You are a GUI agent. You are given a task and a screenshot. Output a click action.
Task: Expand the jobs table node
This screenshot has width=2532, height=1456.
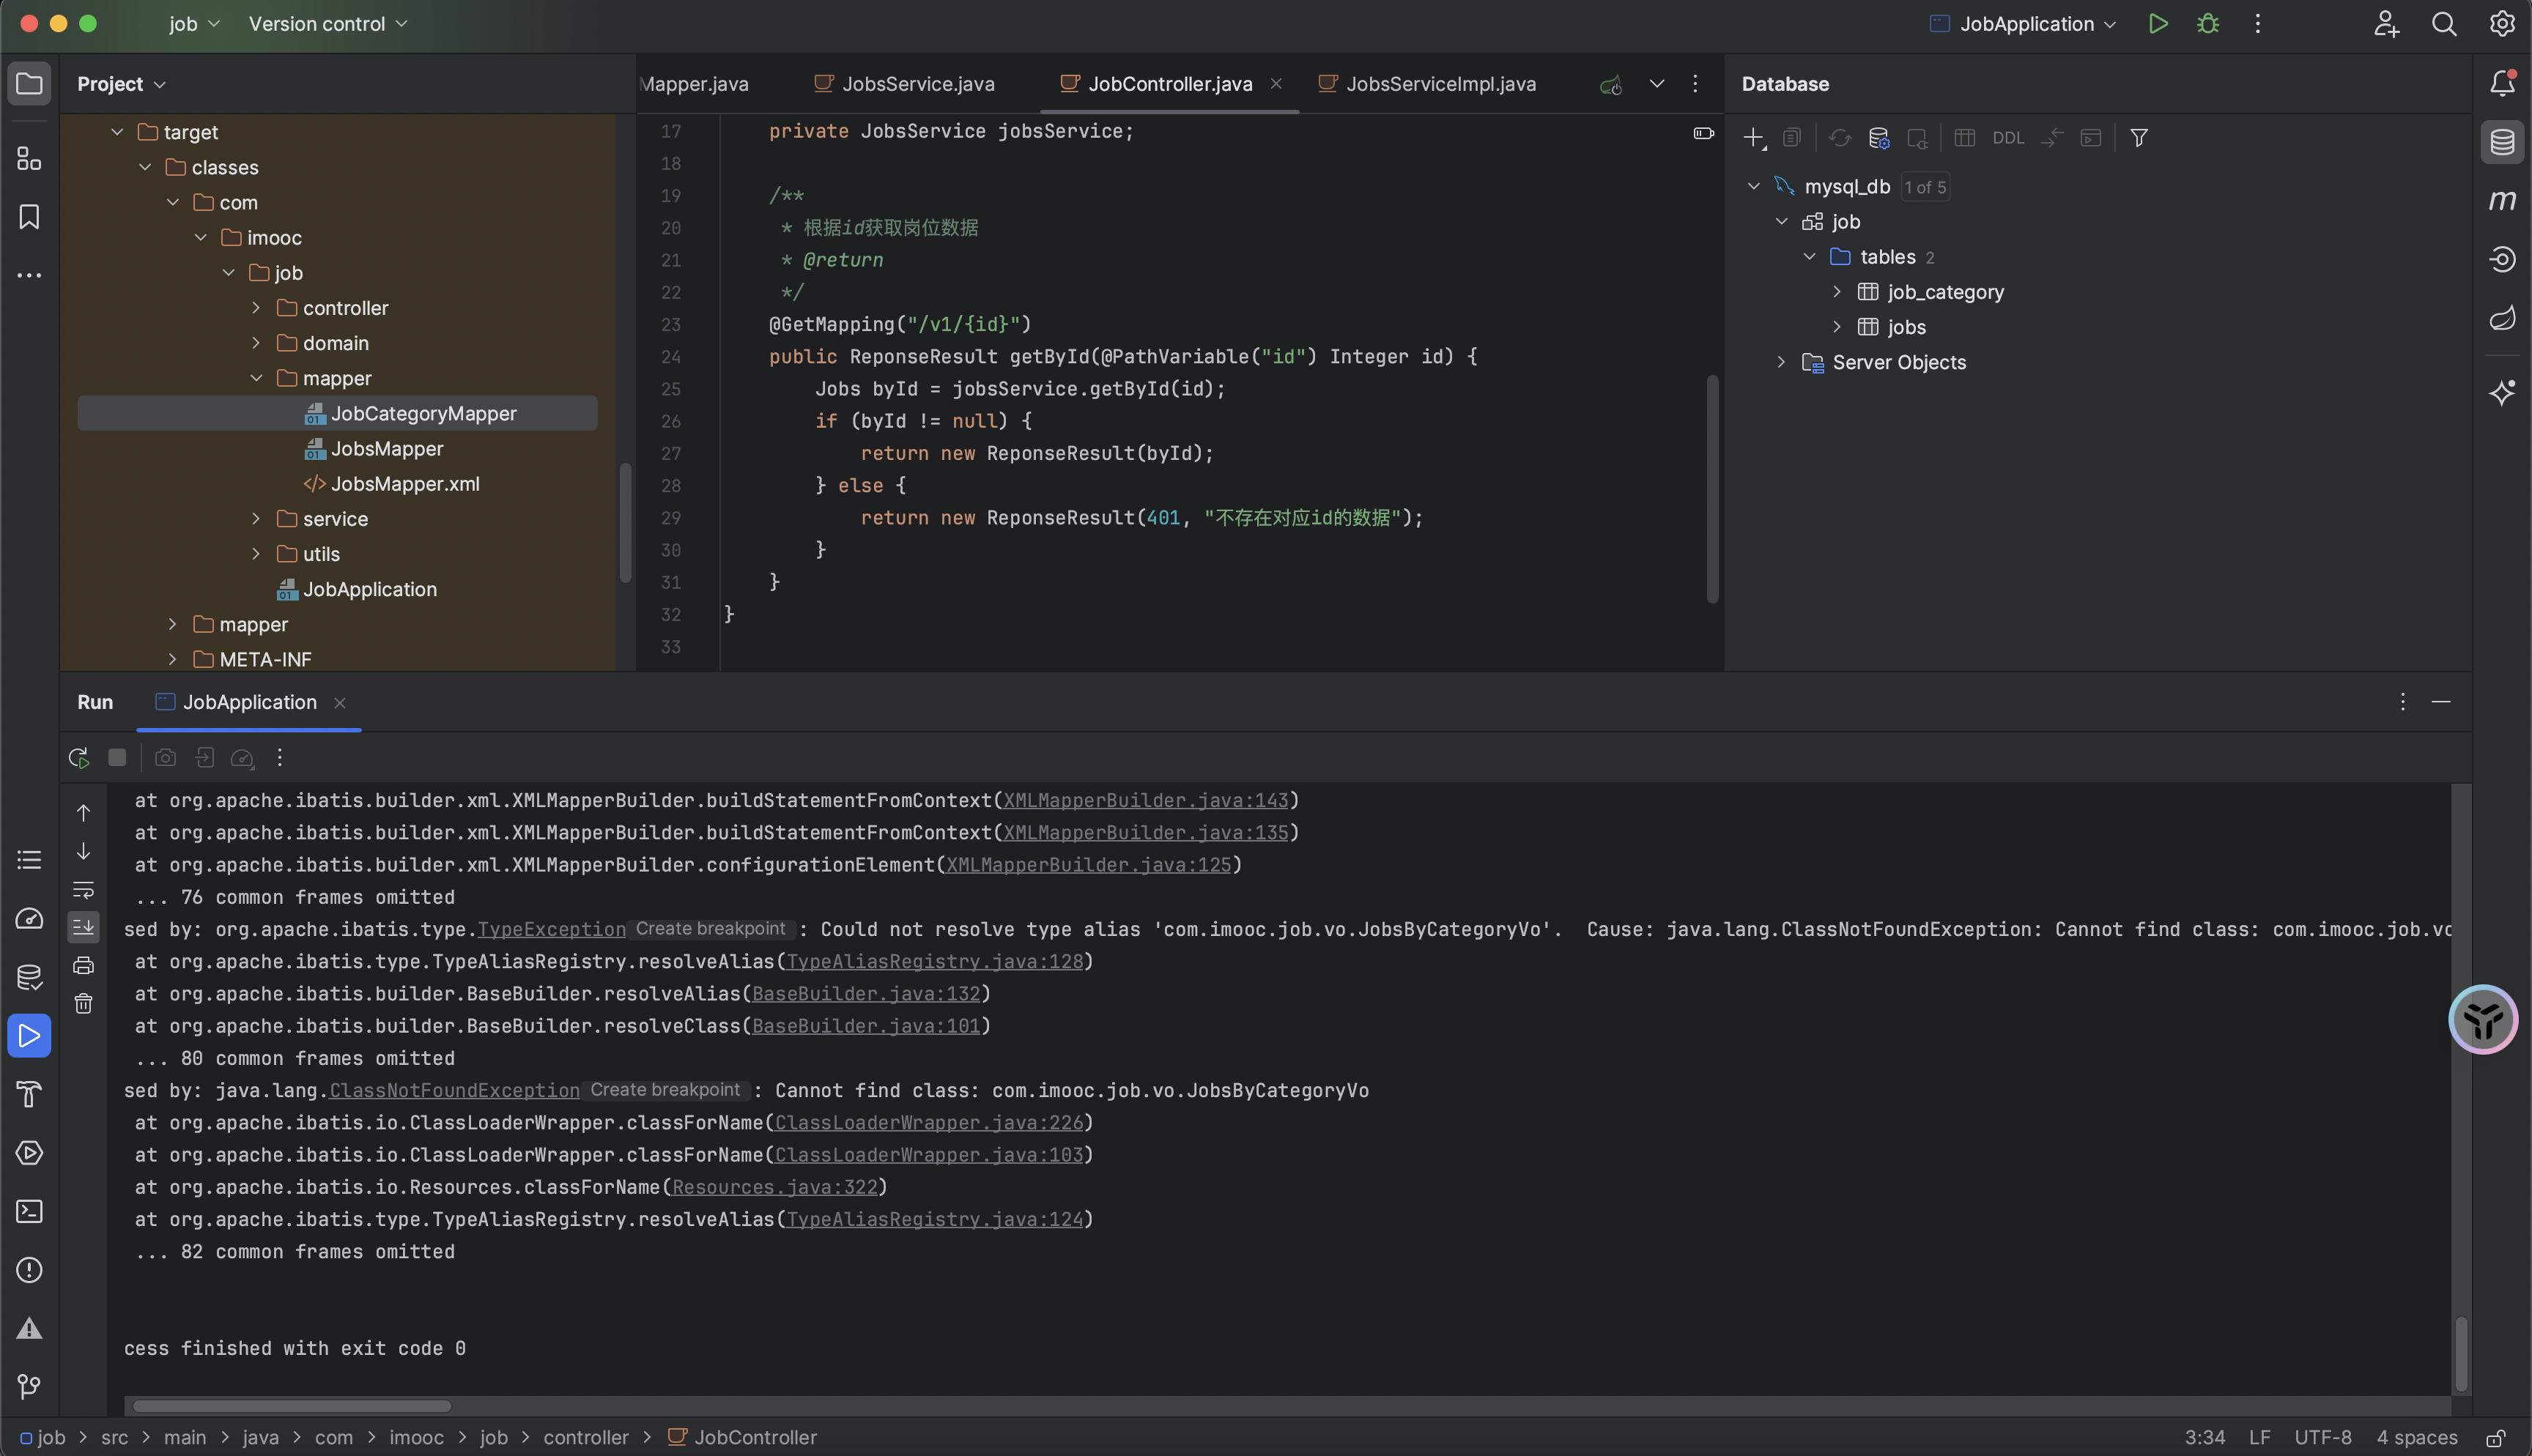[1837, 327]
